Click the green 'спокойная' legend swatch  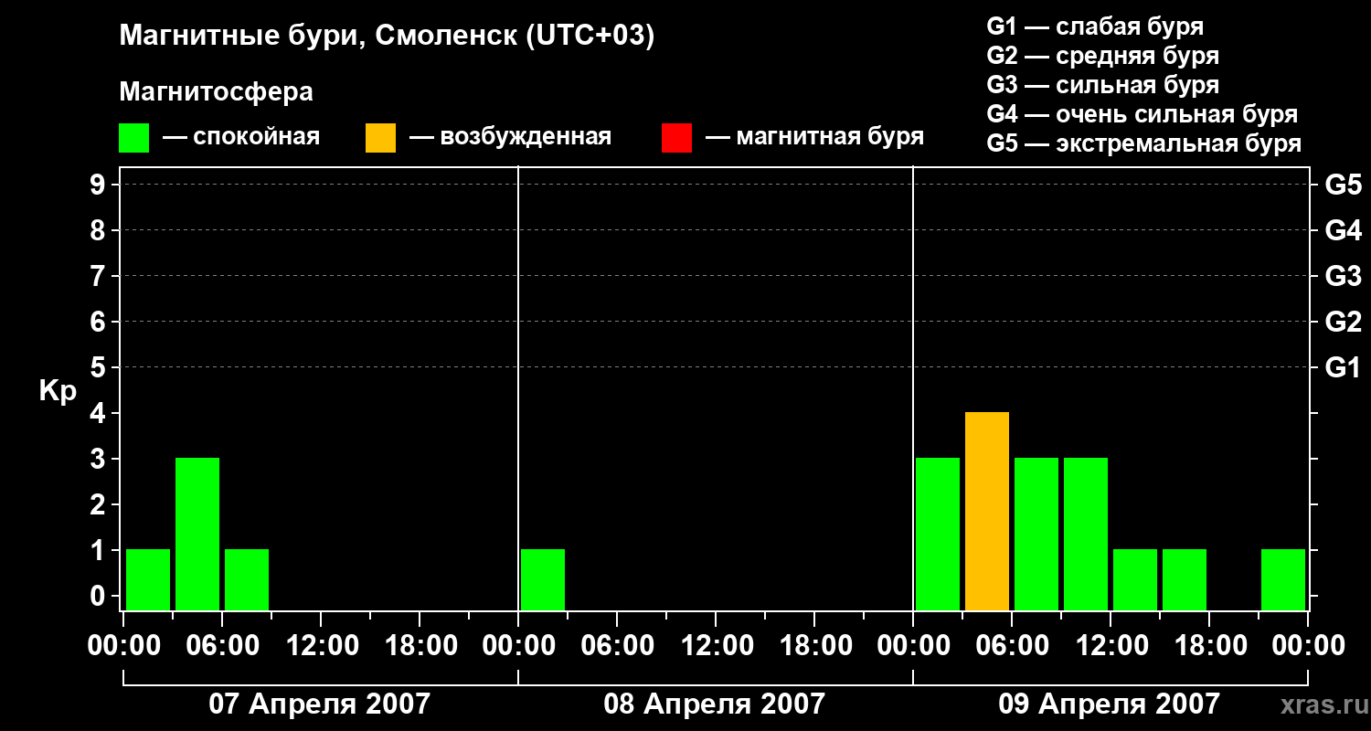[x=133, y=137]
